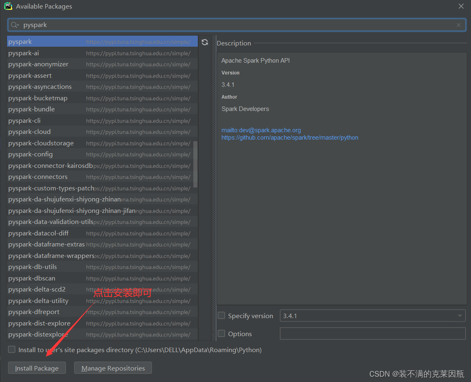Click the Manage Repositories button
Screen dimensions: 471x382
tap(113, 368)
